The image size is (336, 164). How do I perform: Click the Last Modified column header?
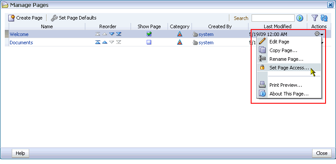(278, 26)
